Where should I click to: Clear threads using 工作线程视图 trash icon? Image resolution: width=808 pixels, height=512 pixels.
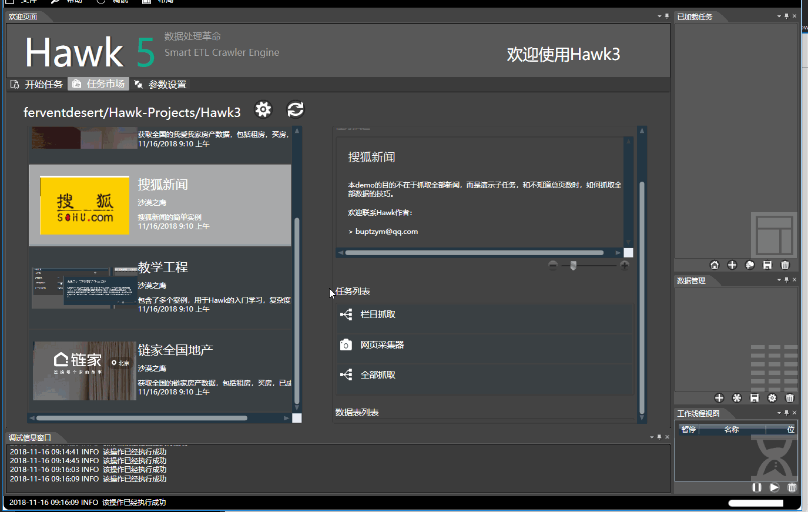[792, 487]
